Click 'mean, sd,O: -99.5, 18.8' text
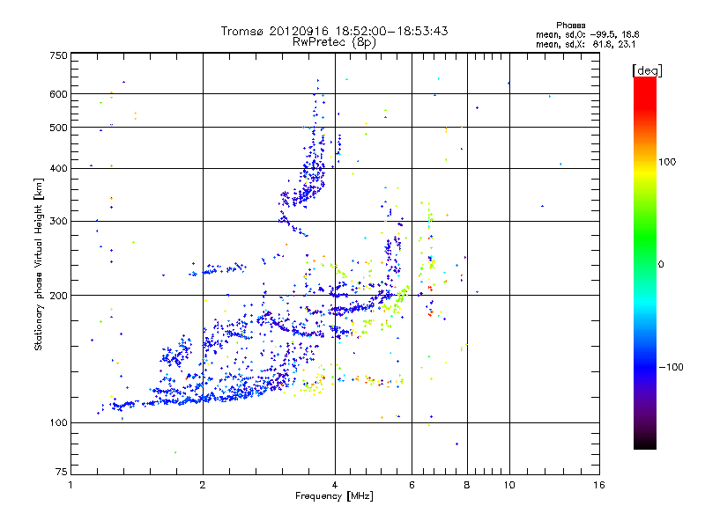This screenshot has height=528, width=705. tap(588, 34)
